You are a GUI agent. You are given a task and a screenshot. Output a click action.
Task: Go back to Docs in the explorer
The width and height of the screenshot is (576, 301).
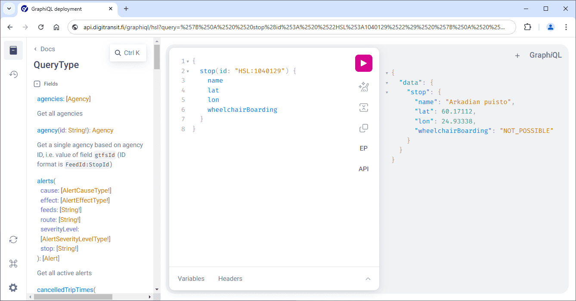point(44,49)
